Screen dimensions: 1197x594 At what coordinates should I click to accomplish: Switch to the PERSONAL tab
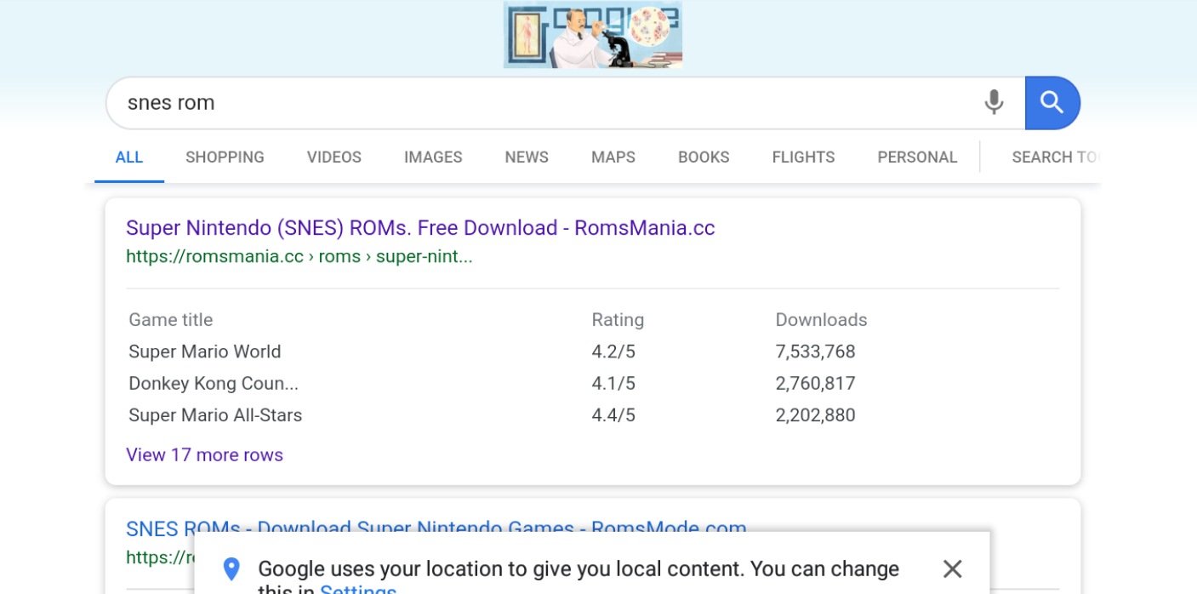tap(917, 157)
